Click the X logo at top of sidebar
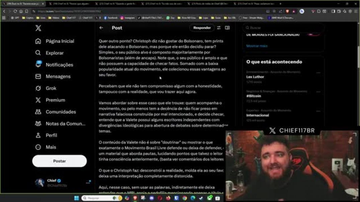The height and width of the screenshot is (202, 360). [38, 28]
